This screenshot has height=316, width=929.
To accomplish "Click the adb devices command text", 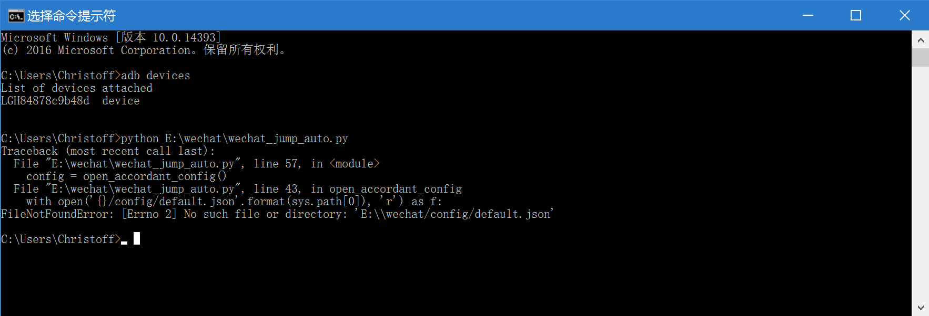I will [155, 75].
